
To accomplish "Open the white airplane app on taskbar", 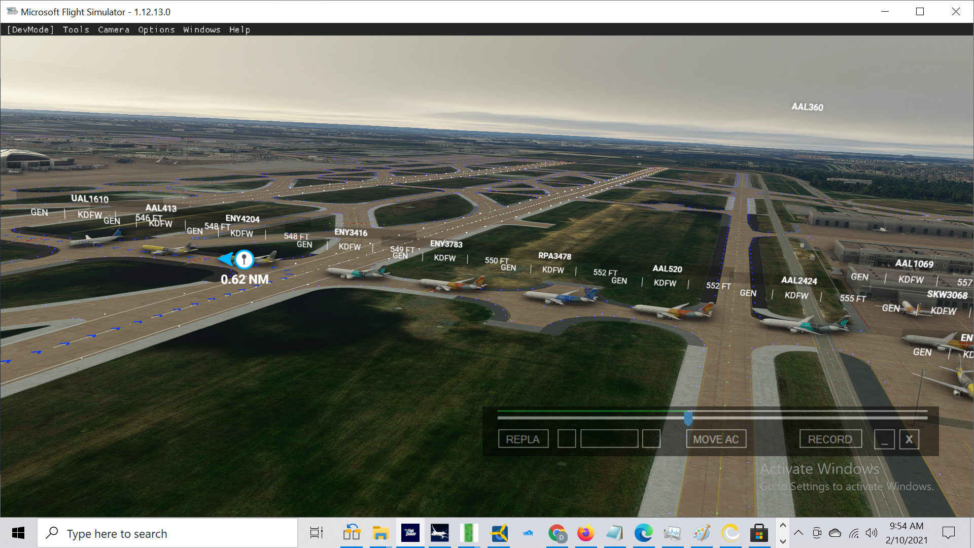I will [439, 533].
